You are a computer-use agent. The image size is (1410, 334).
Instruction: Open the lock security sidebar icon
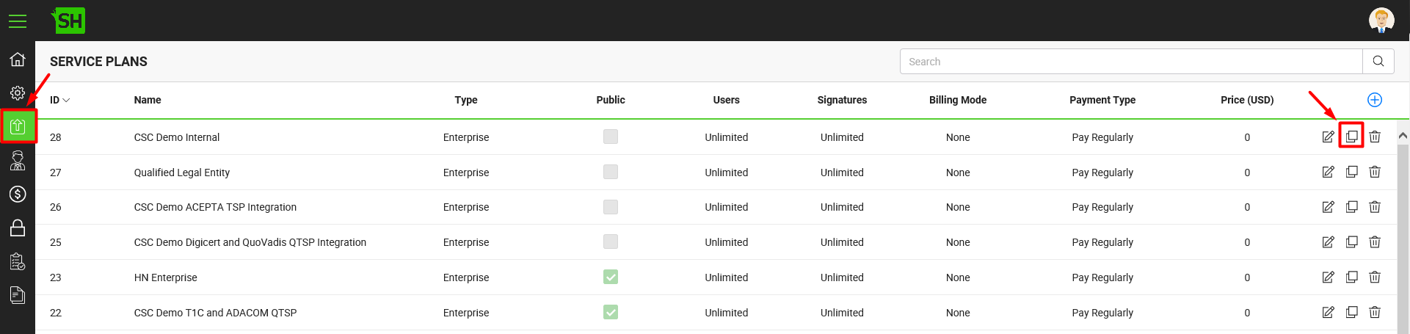coord(18,228)
